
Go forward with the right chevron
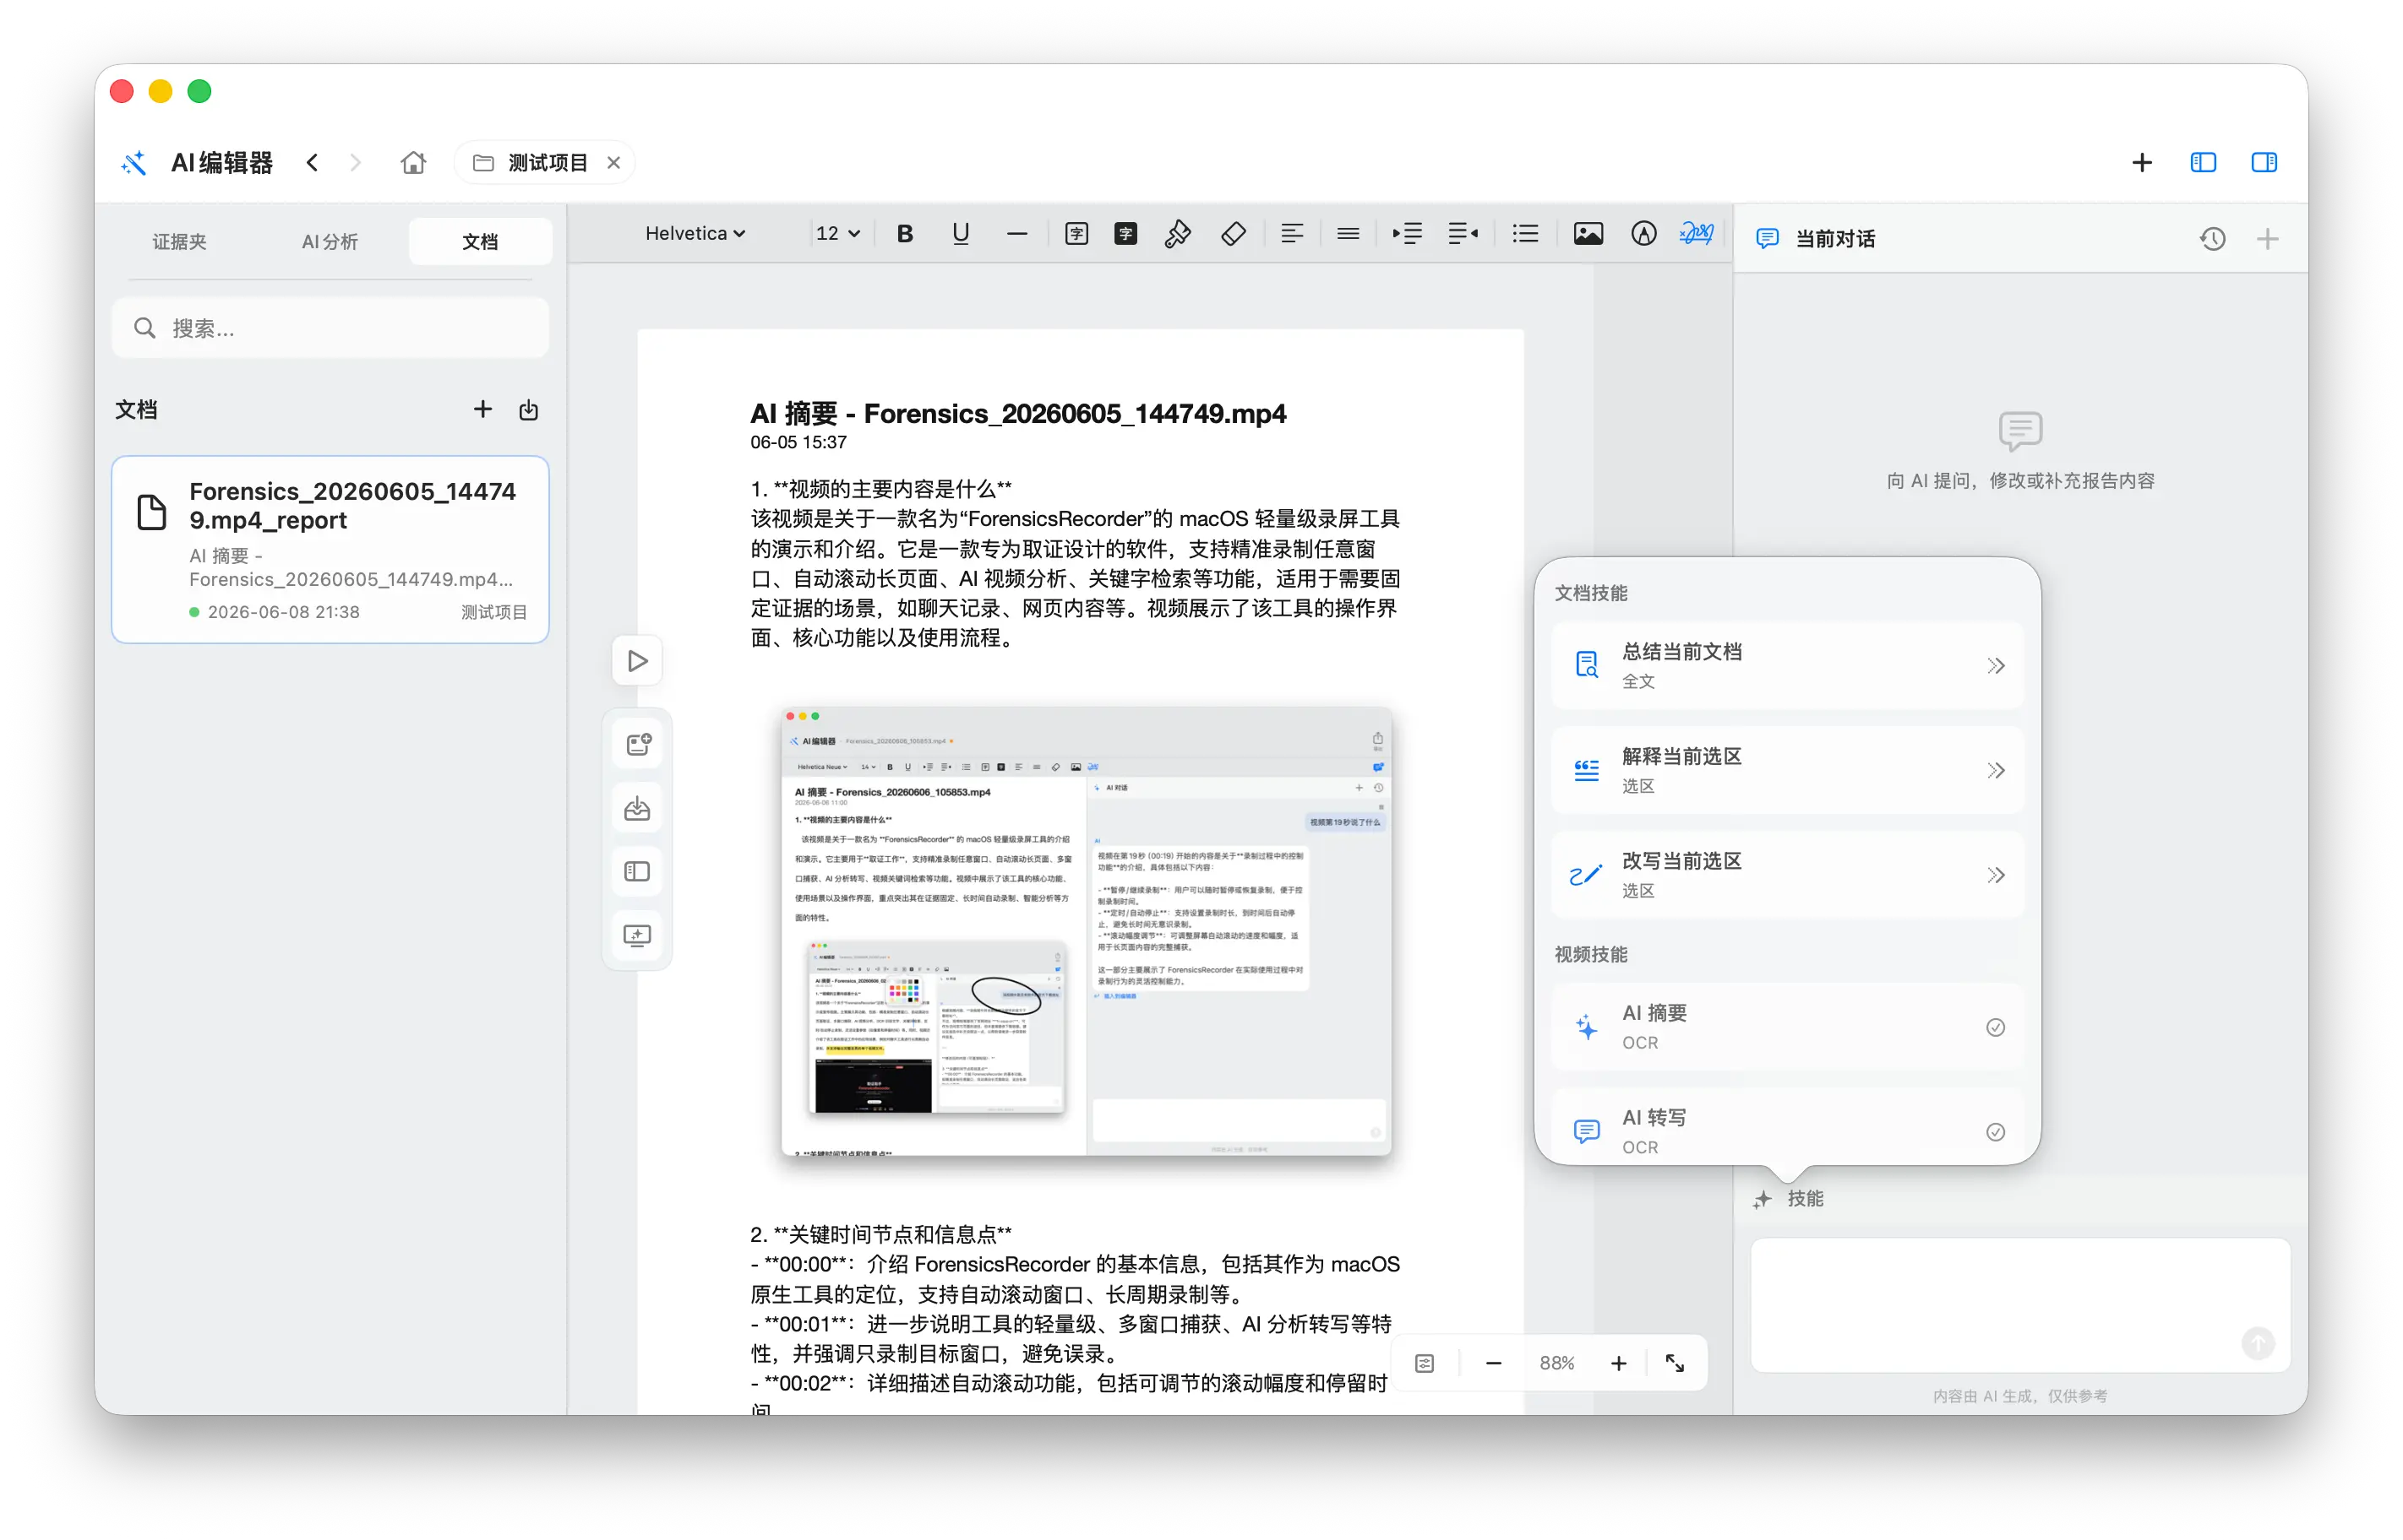click(355, 162)
